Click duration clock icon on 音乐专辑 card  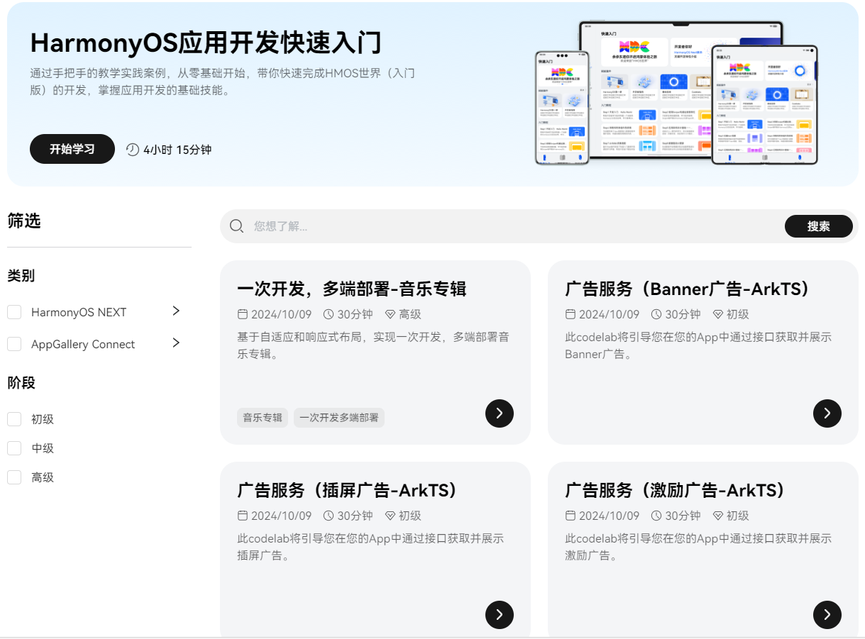[328, 314]
